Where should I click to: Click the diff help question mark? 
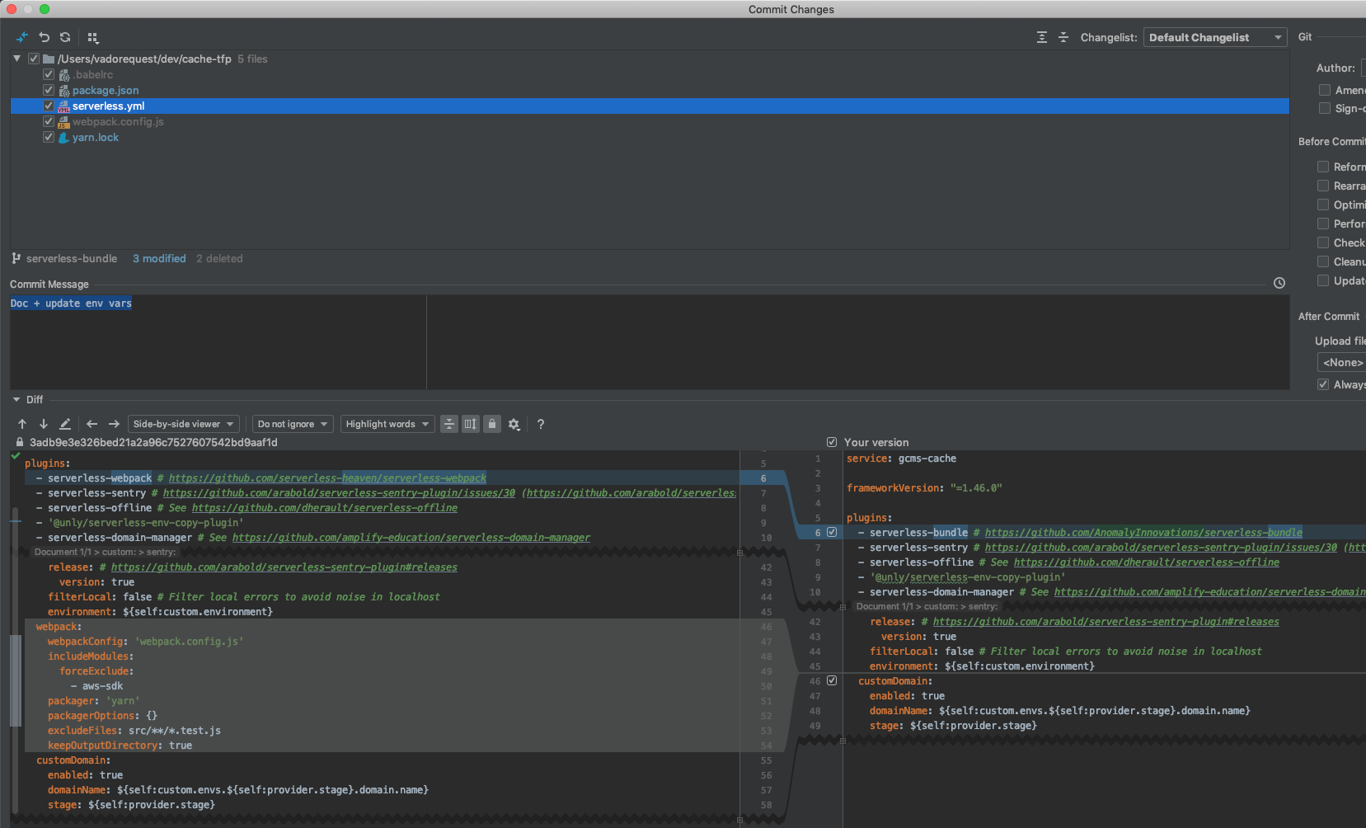(541, 424)
